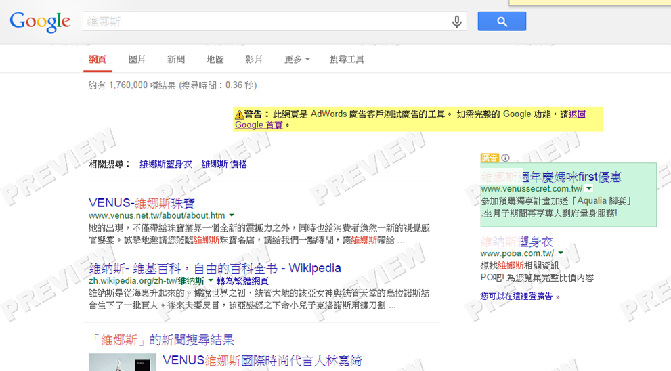Click related search 維娜斯 價格
671x371 pixels.
[224, 165]
